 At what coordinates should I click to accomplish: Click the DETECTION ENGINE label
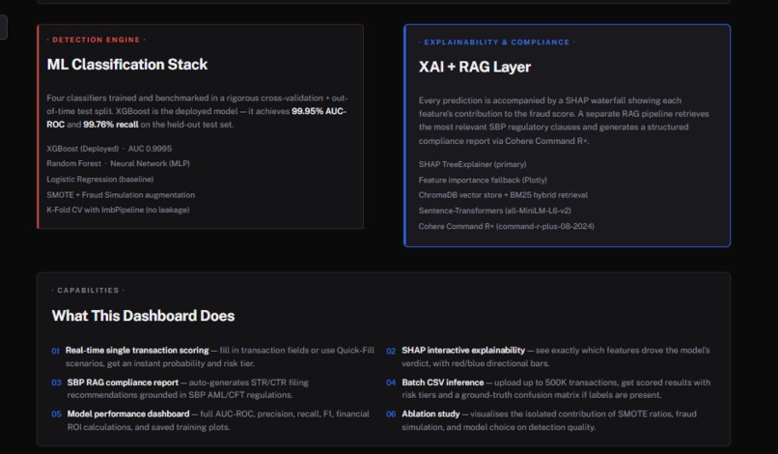pyautogui.click(x=97, y=40)
